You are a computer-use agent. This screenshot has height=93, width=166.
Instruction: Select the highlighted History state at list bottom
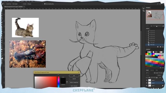pos(155,45)
